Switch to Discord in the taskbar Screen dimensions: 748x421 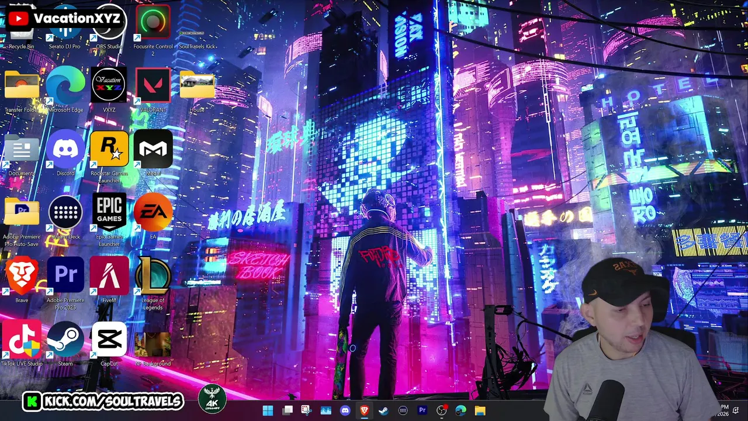(x=345, y=410)
